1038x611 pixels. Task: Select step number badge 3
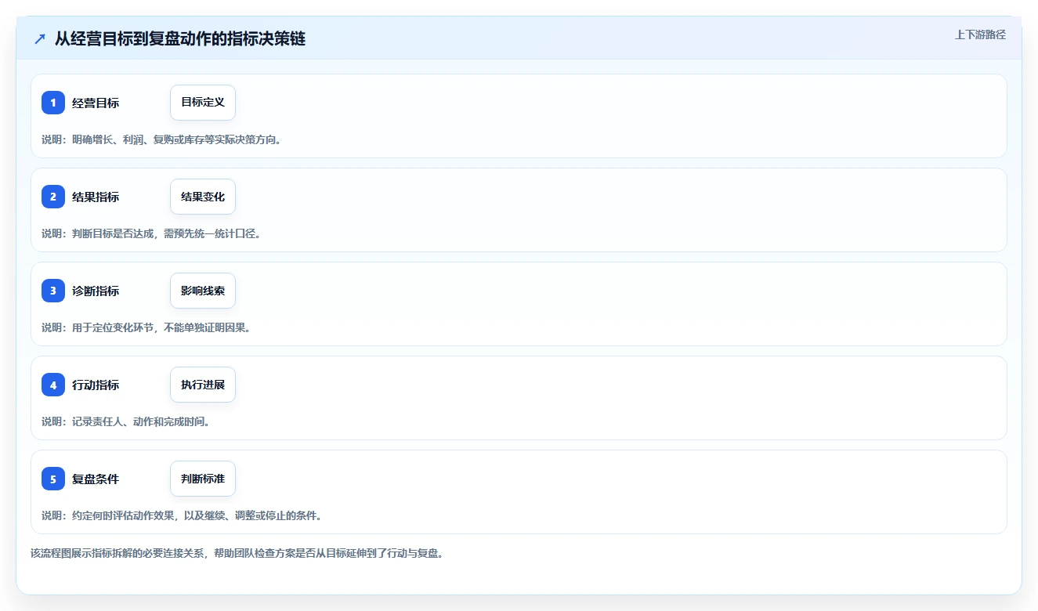tap(53, 291)
